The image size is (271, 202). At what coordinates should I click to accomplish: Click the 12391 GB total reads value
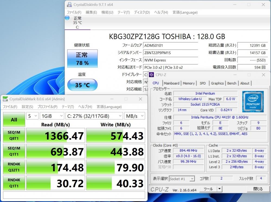pyautogui.click(x=253, y=45)
